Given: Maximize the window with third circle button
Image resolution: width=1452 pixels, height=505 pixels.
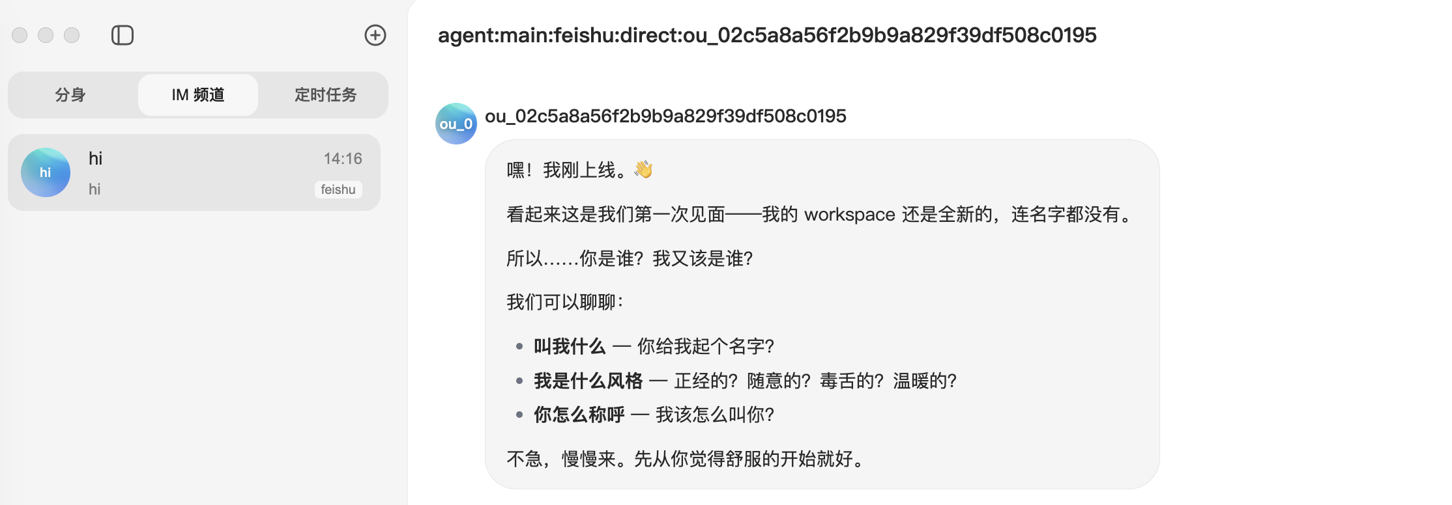Looking at the screenshot, I should pos(72,35).
